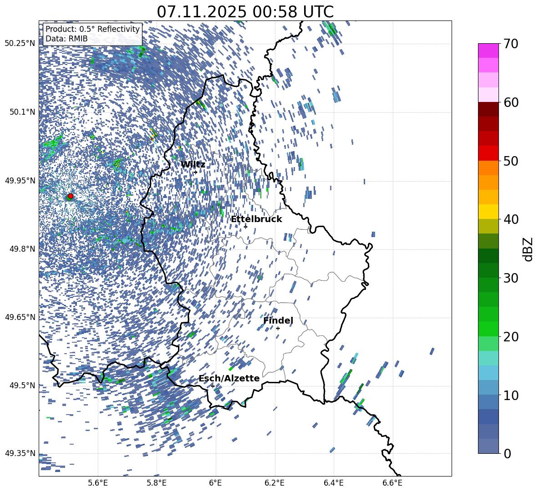Click the 49.65°N latitude label
539x492 pixels.
(x=20, y=317)
